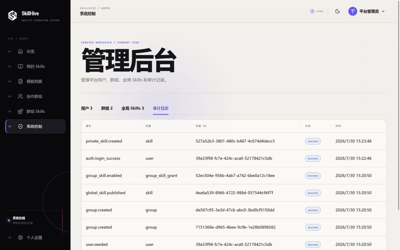Image resolution: width=400 pixels, height=250 pixels.
Task: Click resource ID 7151368e-d965-4bee-9c9b-1e28b0898582
Action: pyautogui.click(x=236, y=227)
